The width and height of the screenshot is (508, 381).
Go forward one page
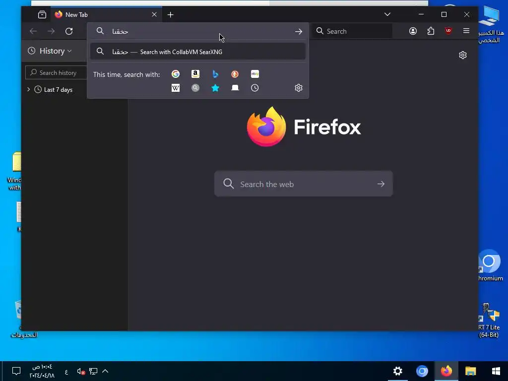click(x=51, y=31)
